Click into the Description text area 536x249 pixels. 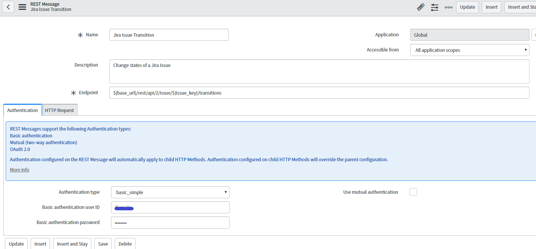pyautogui.click(x=319, y=71)
